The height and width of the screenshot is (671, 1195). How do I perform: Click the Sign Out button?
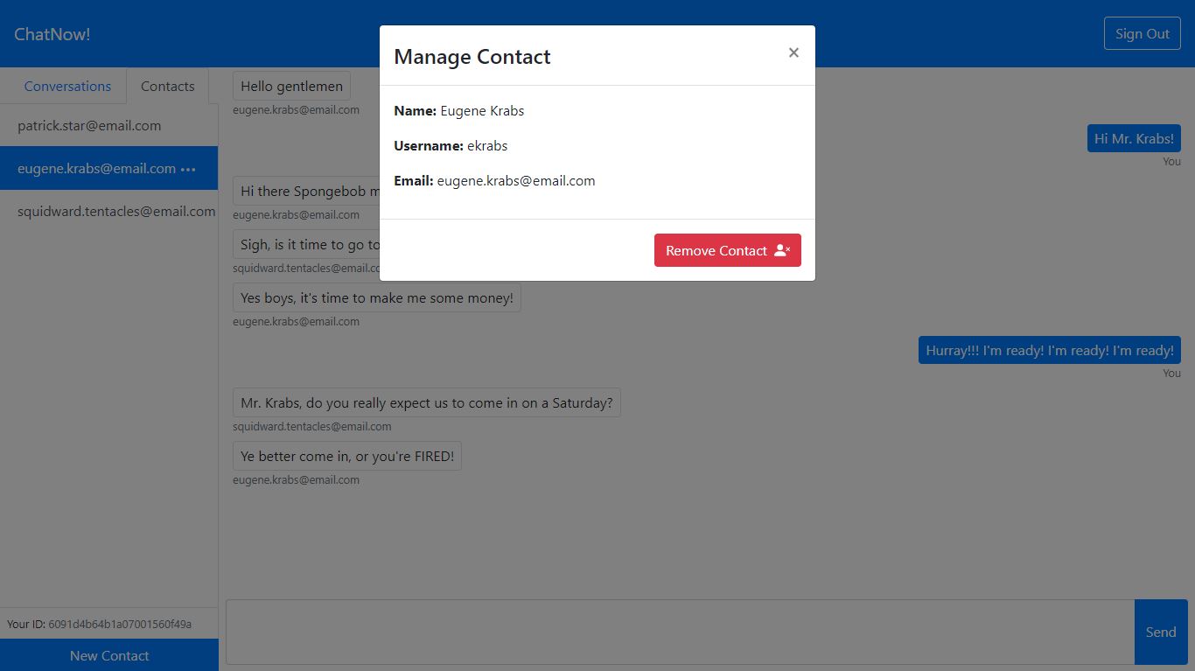coord(1143,33)
